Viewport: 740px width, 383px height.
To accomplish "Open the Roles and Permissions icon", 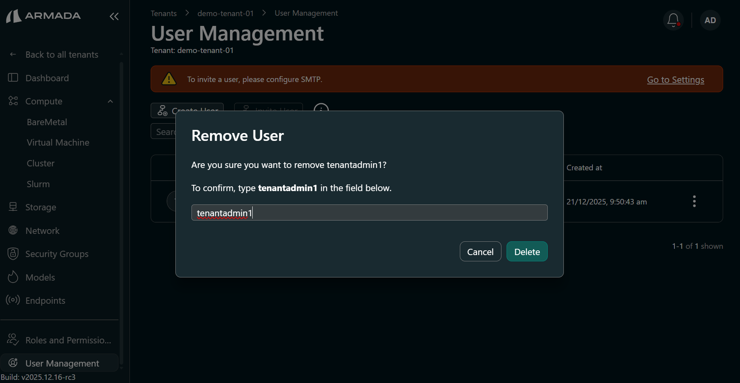I will [13, 340].
